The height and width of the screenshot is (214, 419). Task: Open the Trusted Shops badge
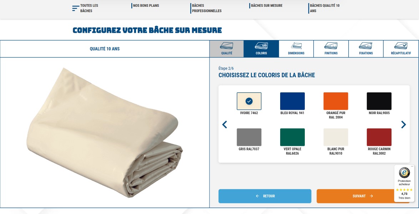(404, 184)
